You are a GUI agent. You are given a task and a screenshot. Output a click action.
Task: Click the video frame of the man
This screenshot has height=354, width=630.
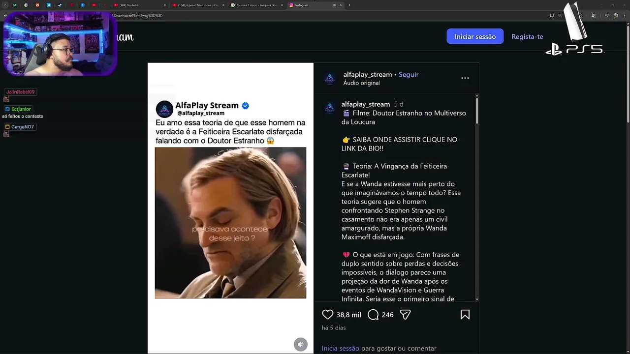pos(230,223)
